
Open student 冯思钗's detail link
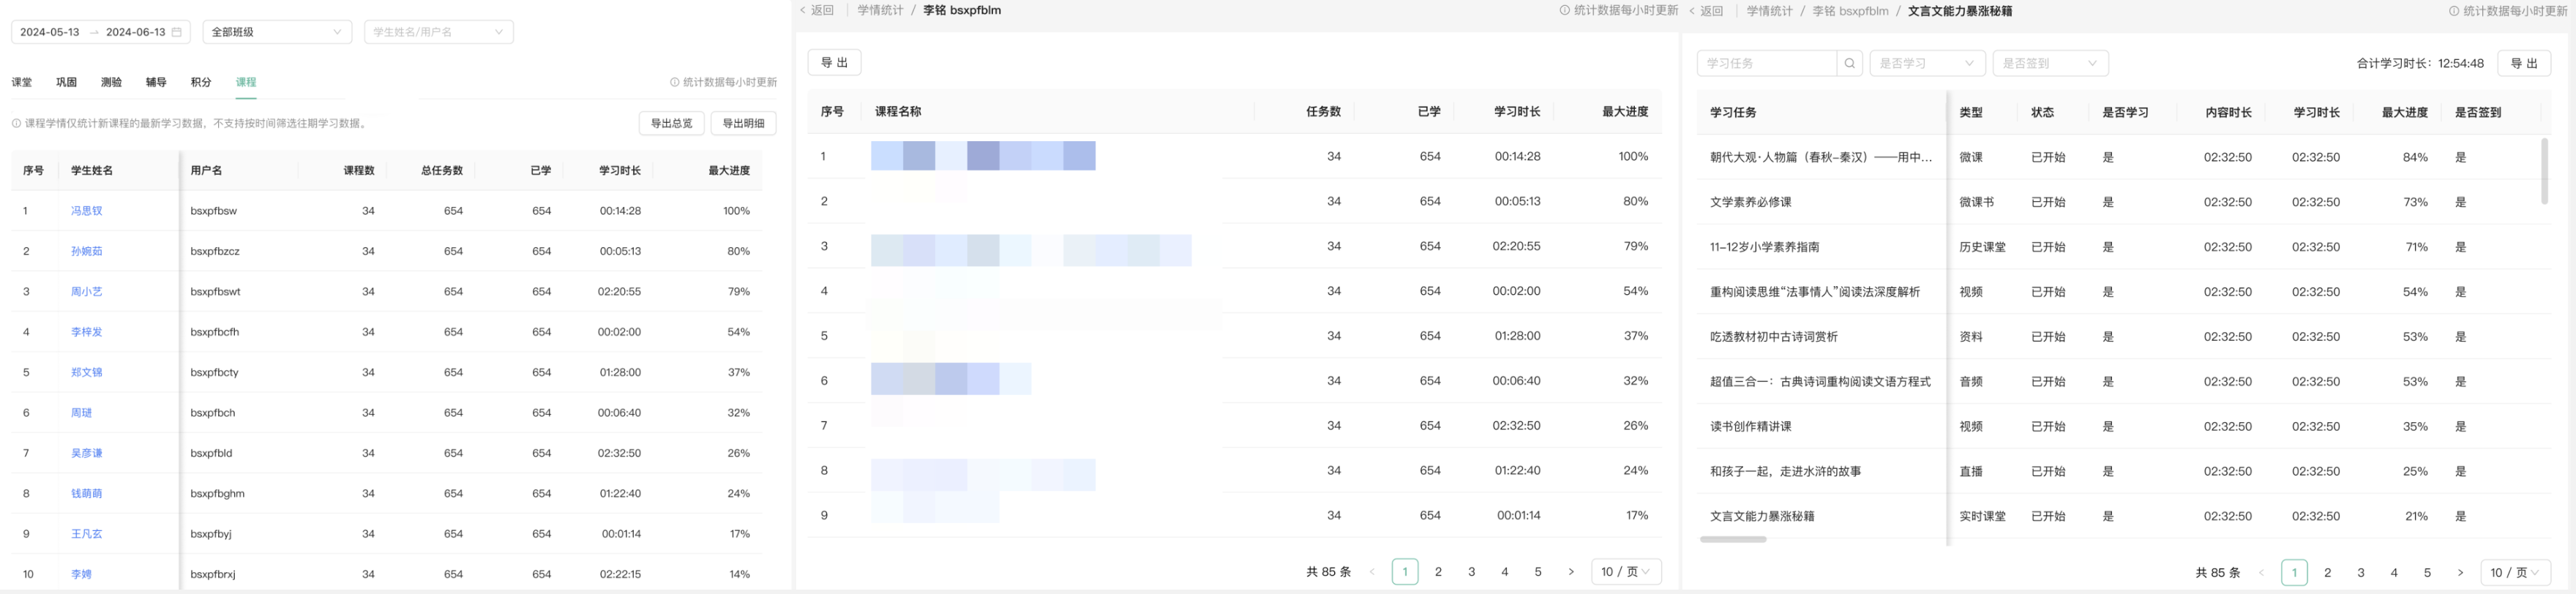pos(87,211)
